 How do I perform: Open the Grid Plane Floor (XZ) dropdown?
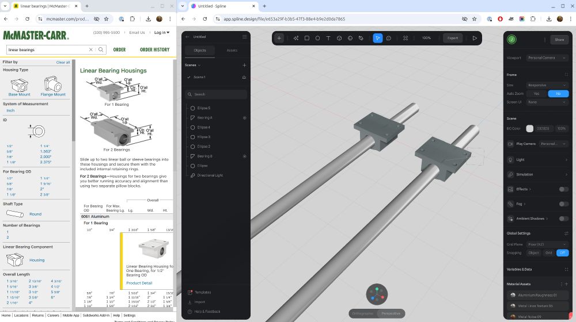pyautogui.click(x=547, y=244)
